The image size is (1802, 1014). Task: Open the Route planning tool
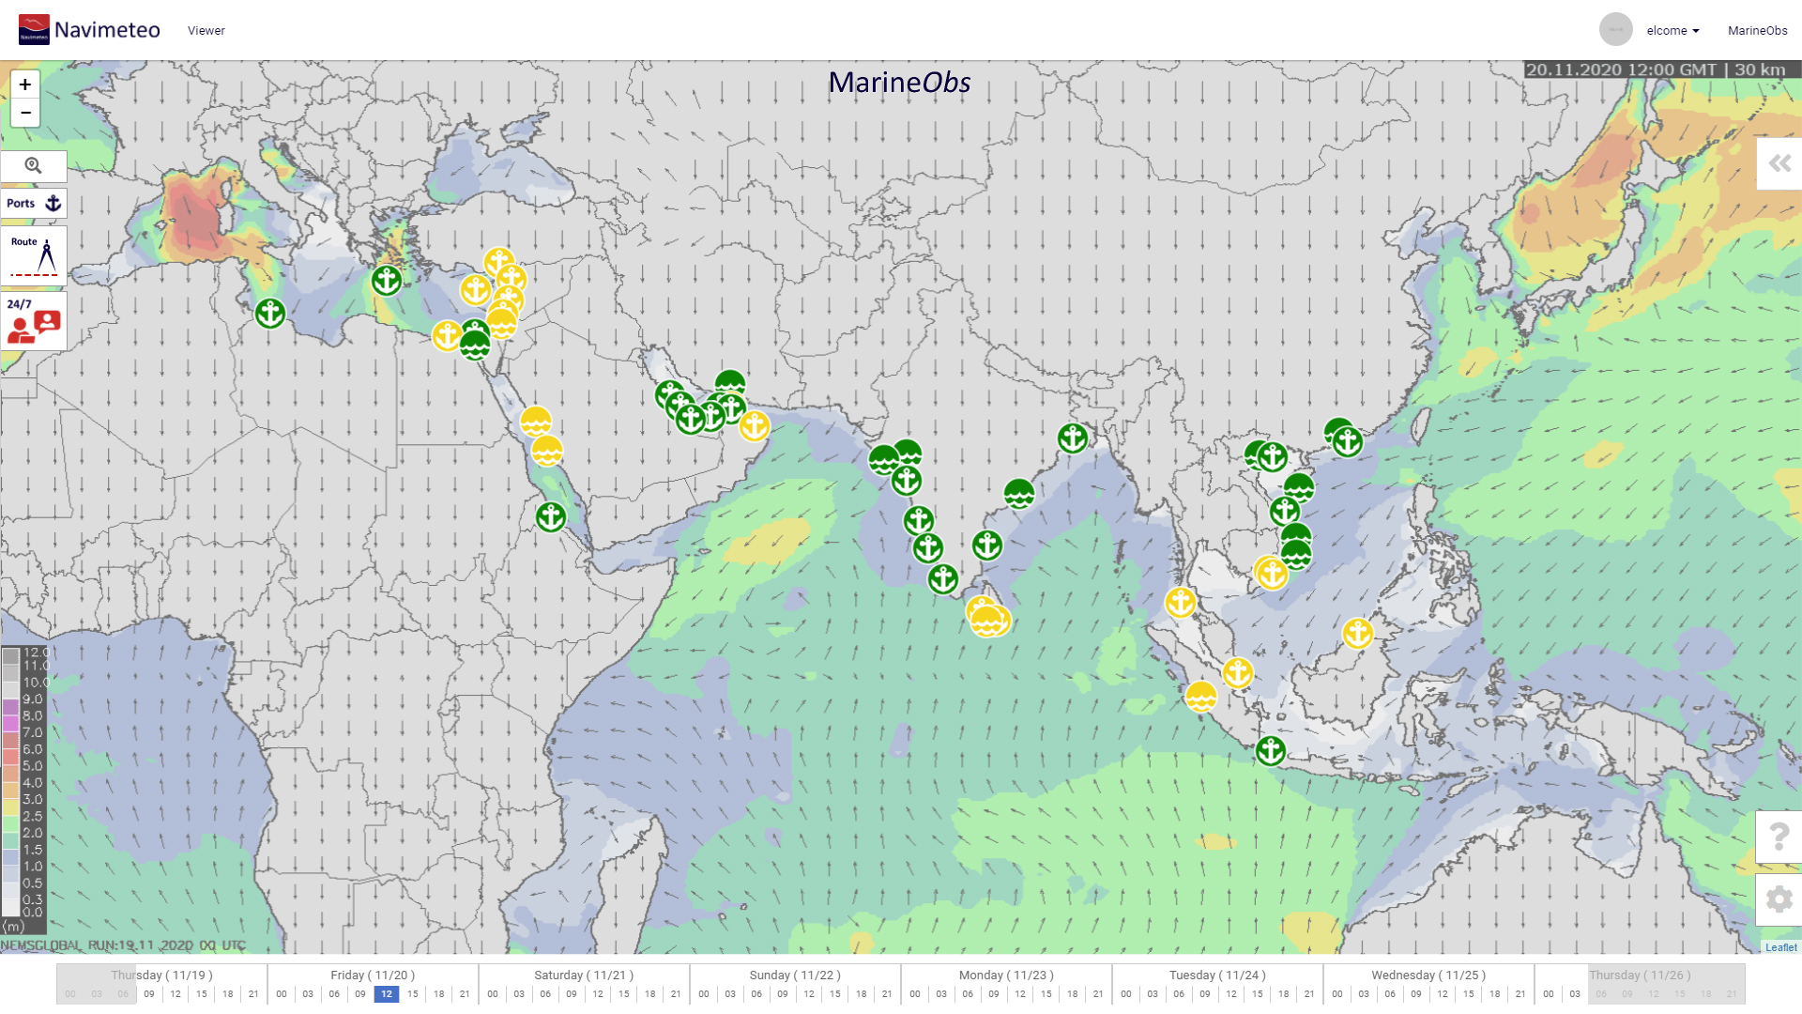click(x=34, y=255)
